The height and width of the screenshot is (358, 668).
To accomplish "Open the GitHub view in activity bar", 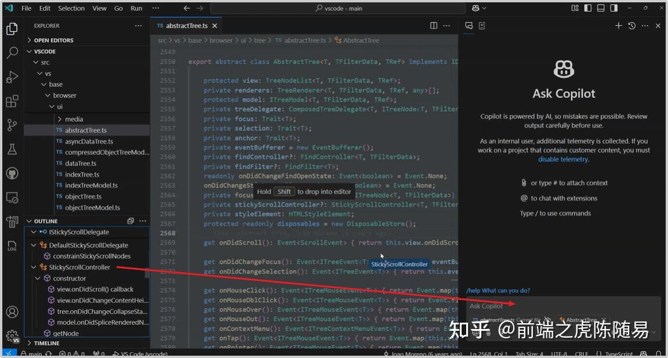I will tap(12, 173).
